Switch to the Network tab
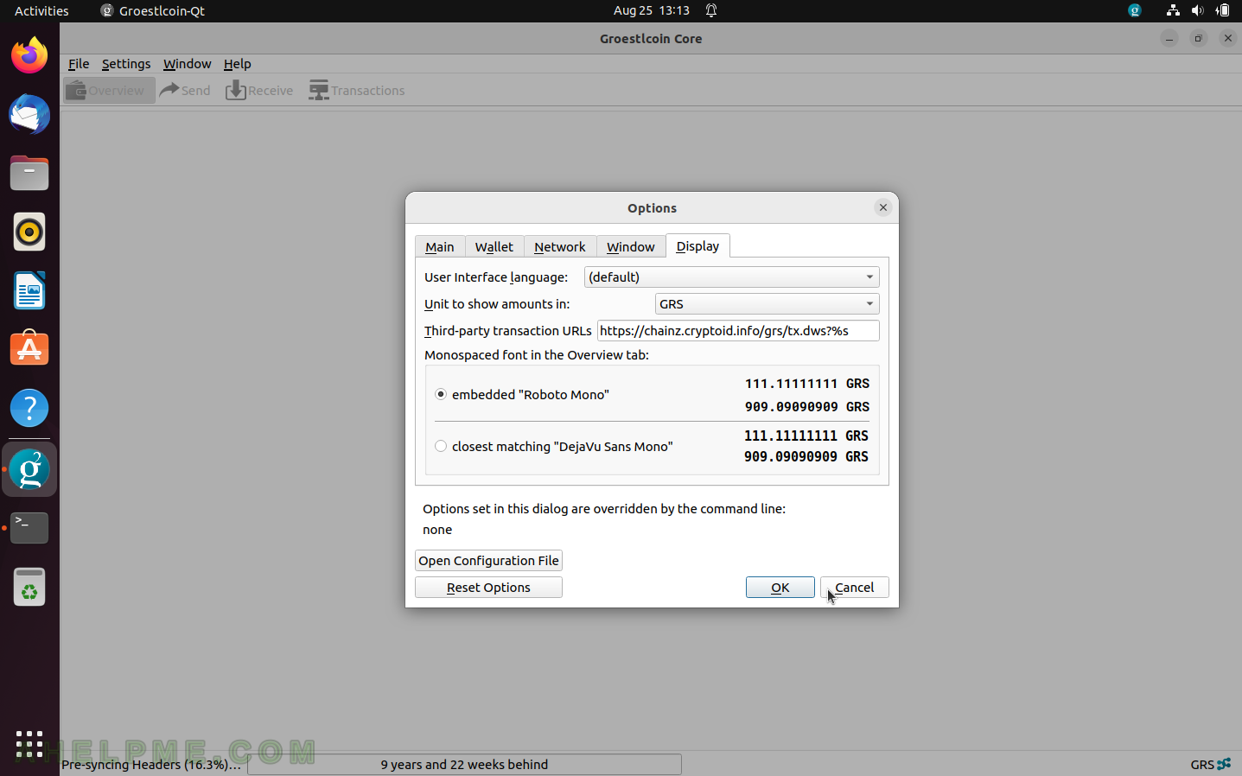The height and width of the screenshot is (776, 1242). pyautogui.click(x=560, y=246)
